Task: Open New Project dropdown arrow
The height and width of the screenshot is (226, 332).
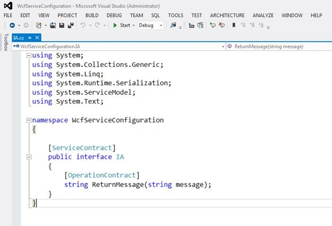Action: (x=46, y=26)
